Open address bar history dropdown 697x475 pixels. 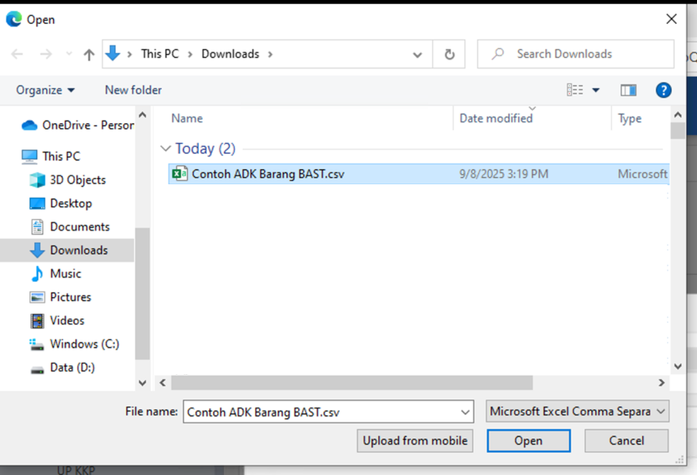point(417,55)
